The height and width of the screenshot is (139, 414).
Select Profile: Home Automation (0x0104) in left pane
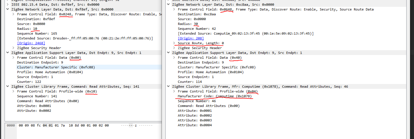click(50, 72)
